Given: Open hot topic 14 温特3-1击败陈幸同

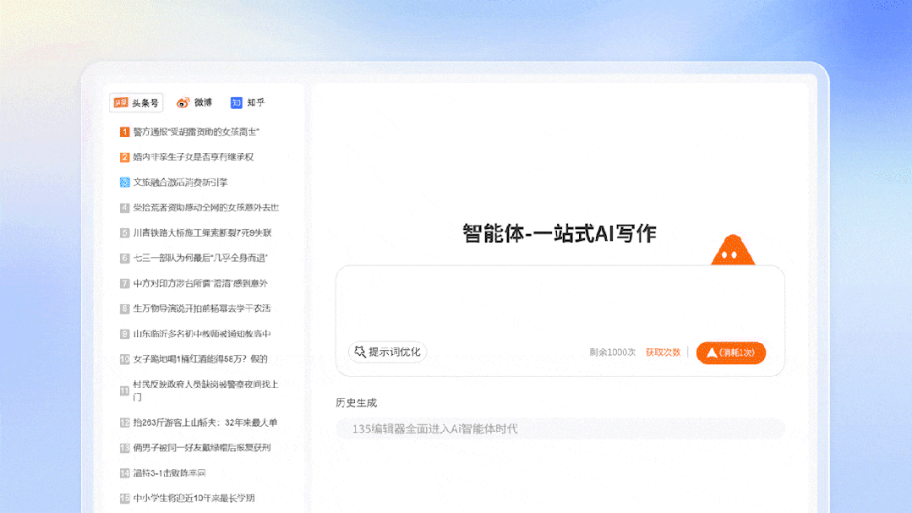Looking at the screenshot, I should pos(169,473).
